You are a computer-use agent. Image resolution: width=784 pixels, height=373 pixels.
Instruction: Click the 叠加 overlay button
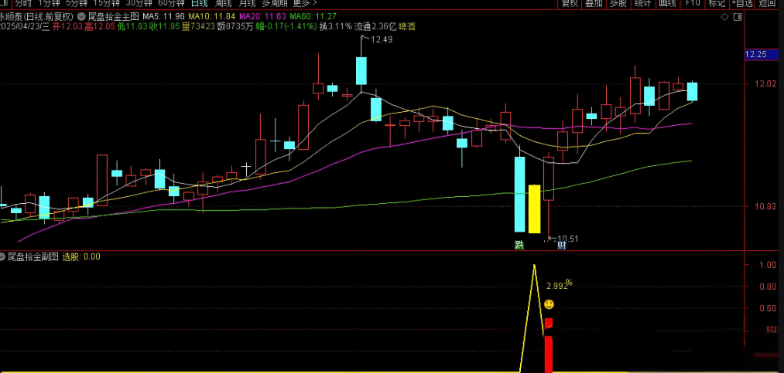tap(594, 3)
